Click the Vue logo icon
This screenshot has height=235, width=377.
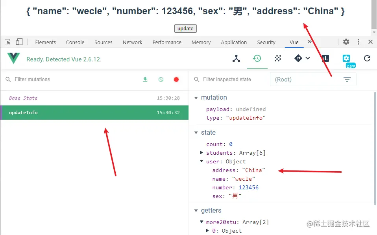(x=13, y=58)
